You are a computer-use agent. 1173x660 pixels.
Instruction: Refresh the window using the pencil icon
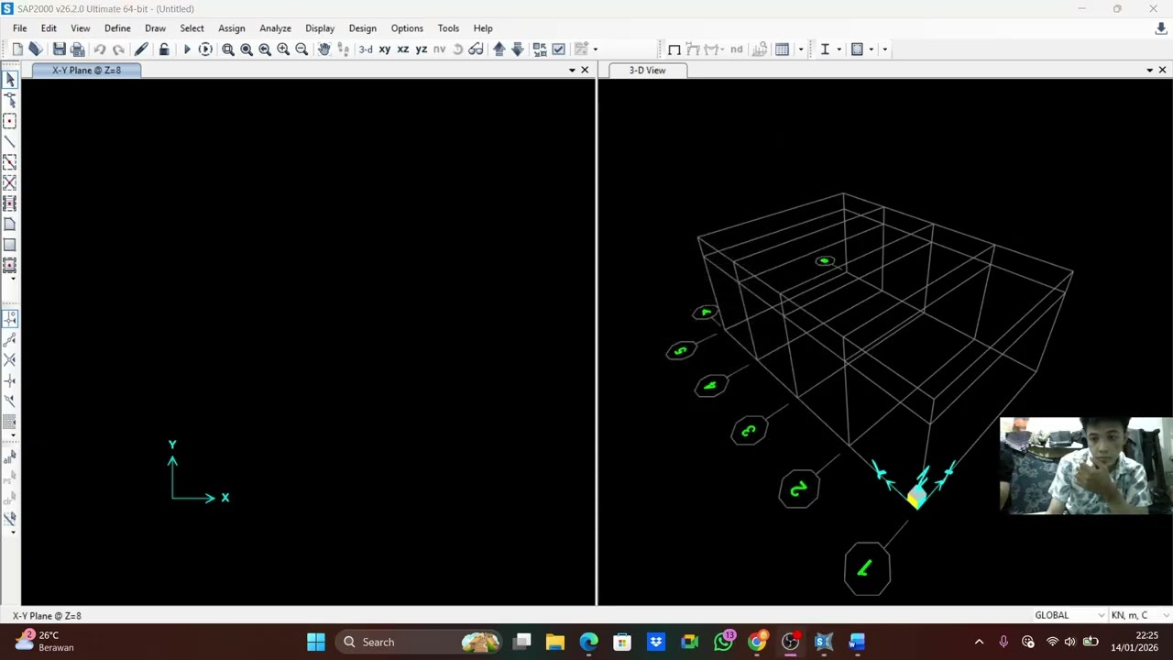tap(141, 49)
